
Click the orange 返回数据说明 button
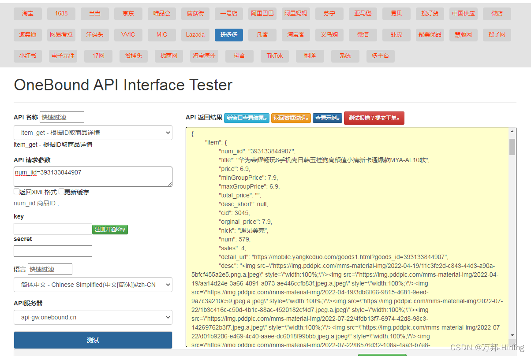click(291, 118)
